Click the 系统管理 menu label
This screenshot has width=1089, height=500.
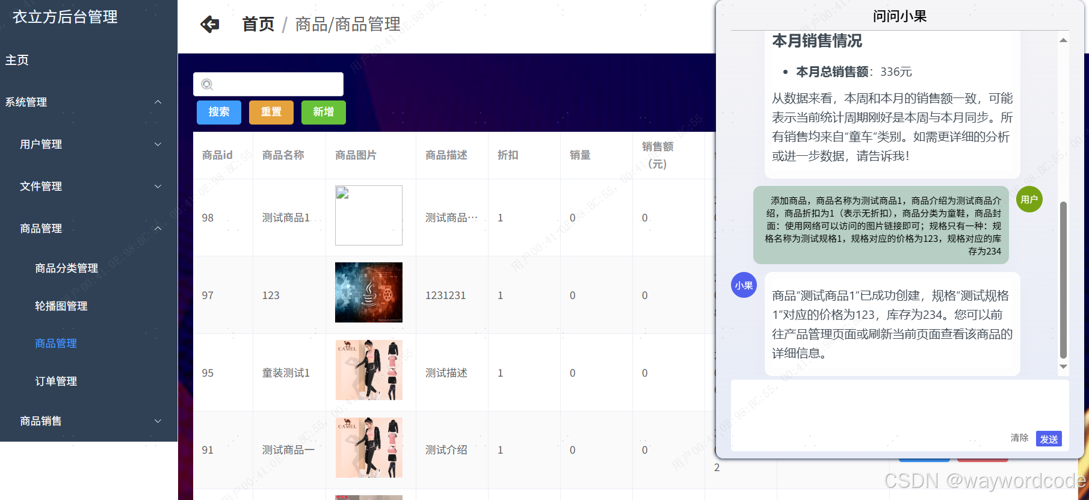coord(26,102)
